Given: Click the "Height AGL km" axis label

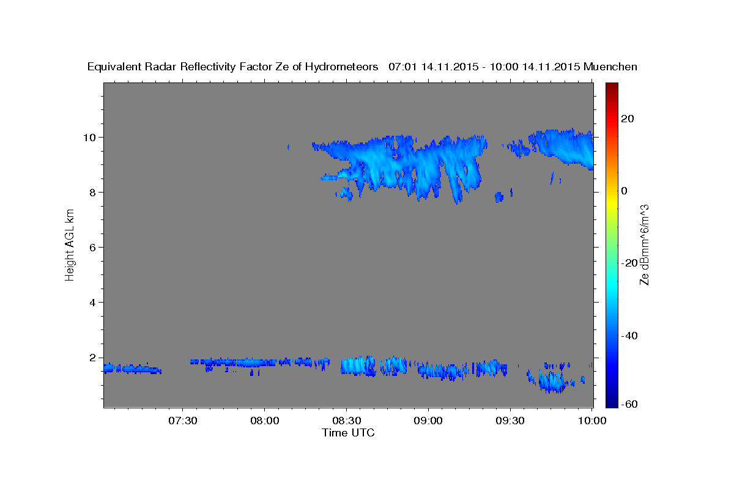Looking at the screenshot, I should point(70,244).
